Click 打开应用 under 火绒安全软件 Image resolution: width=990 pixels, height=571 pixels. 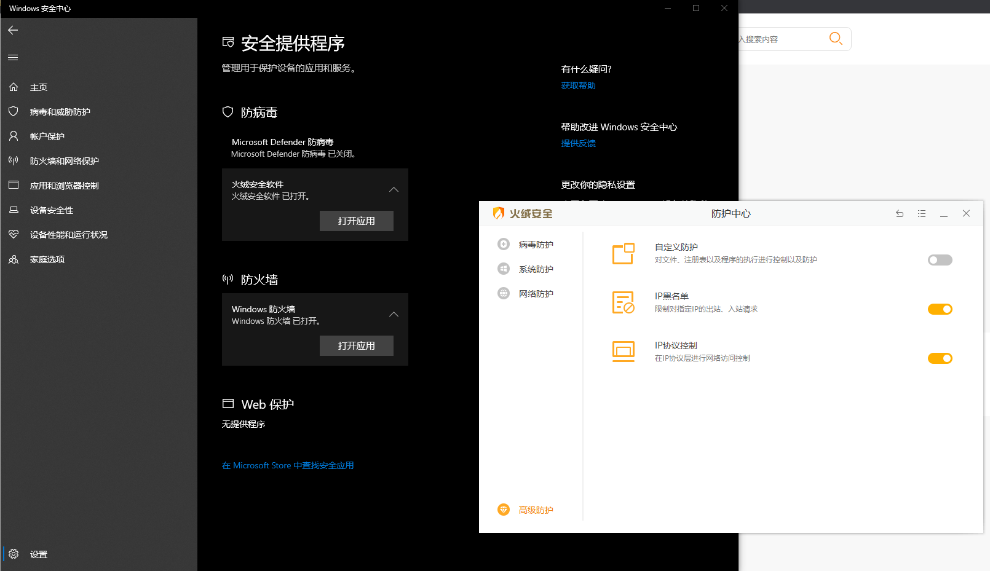pyautogui.click(x=357, y=221)
